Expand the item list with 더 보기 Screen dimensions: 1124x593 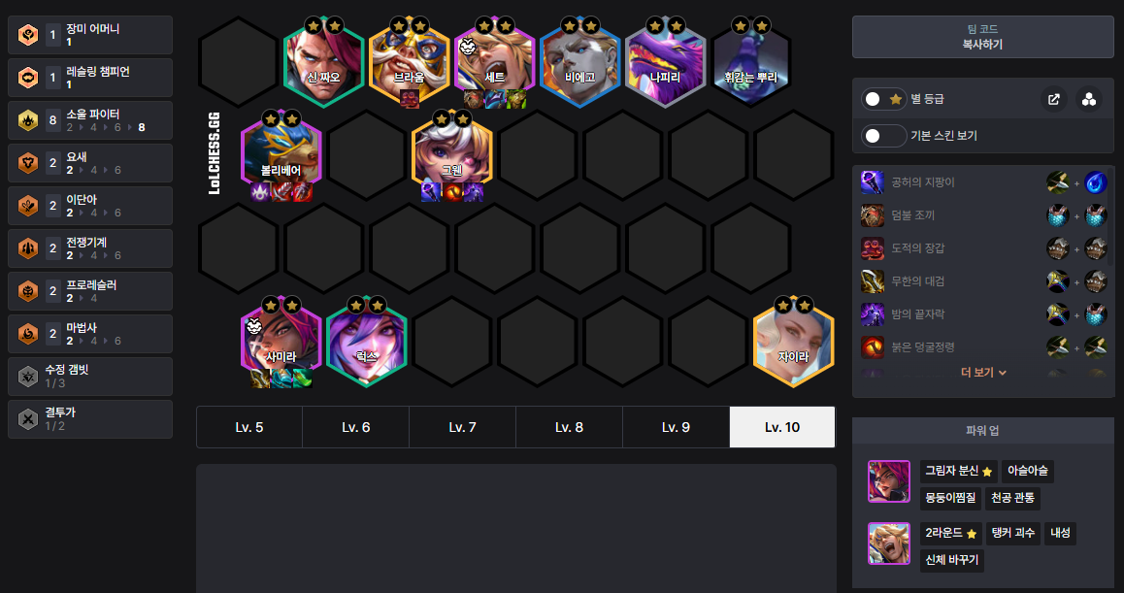983,372
